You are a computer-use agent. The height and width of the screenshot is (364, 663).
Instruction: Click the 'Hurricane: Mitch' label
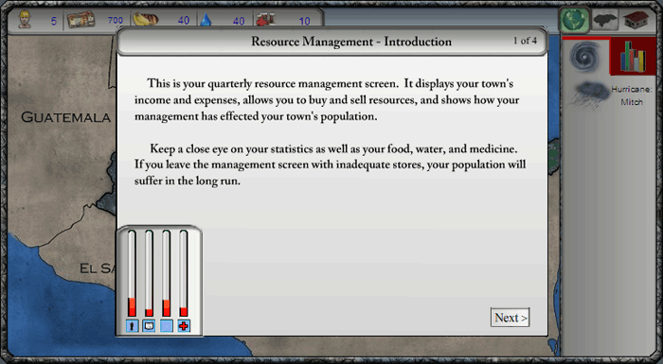tap(632, 95)
